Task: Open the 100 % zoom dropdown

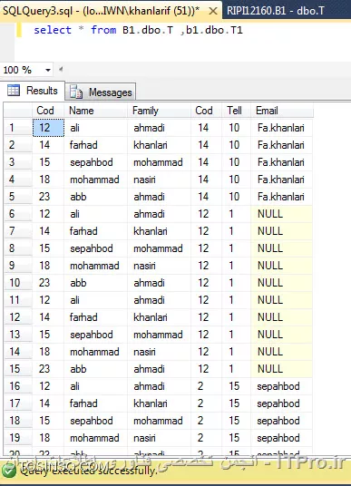Action: tap(48, 70)
